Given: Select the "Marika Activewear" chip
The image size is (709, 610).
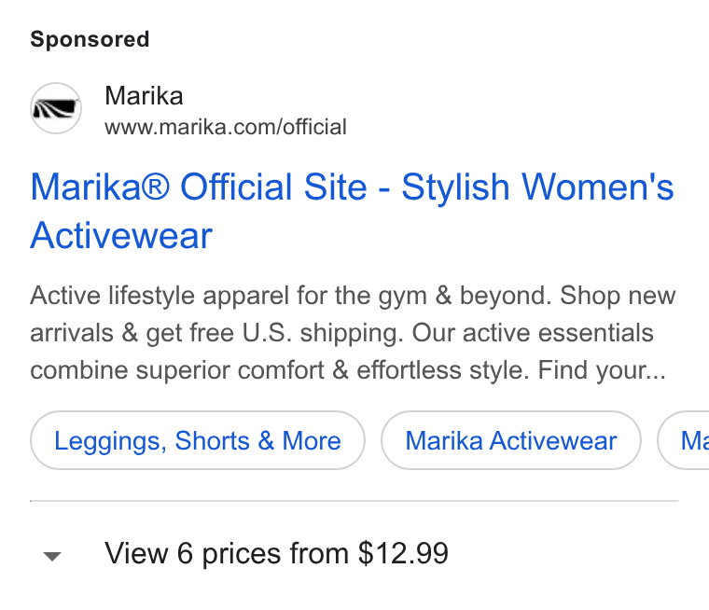Looking at the screenshot, I should coord(511,440).
